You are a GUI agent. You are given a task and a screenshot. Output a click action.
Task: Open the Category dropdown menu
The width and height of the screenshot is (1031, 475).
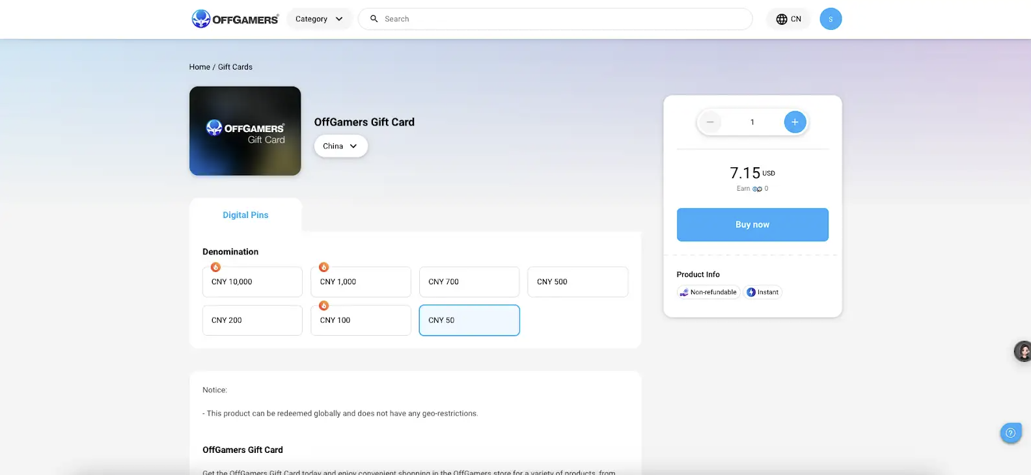pos(319,19)
